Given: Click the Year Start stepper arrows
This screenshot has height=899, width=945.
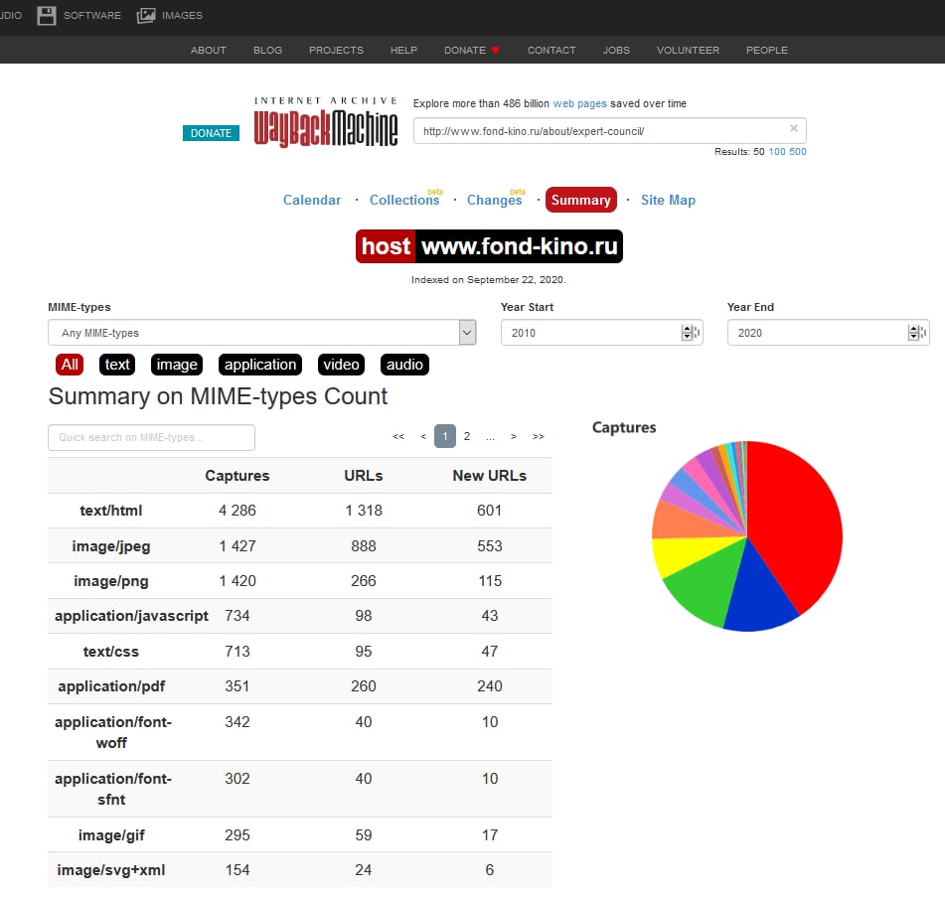Looking at the screenshot, I should (x=687, y=333).
